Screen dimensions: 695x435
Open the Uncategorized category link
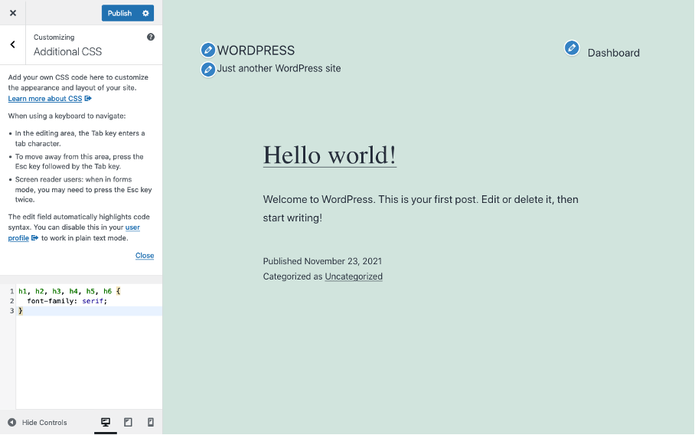coord(354,276)
